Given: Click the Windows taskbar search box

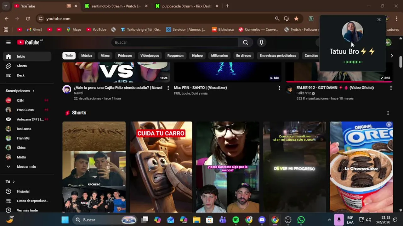Looking at the screenshot, I should [x=105, y=220].
